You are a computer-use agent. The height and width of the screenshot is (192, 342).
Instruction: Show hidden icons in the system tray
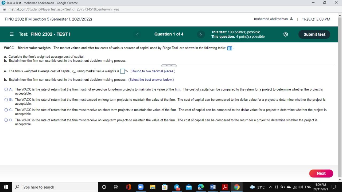tap(270, 187)
